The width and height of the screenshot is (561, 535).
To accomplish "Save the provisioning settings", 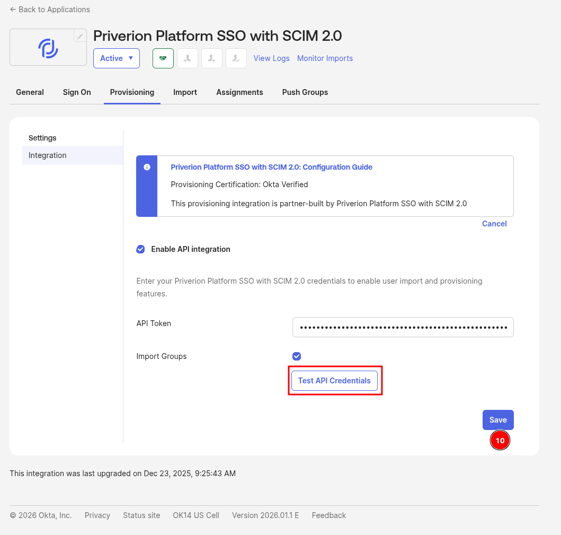I will point(498,420).
